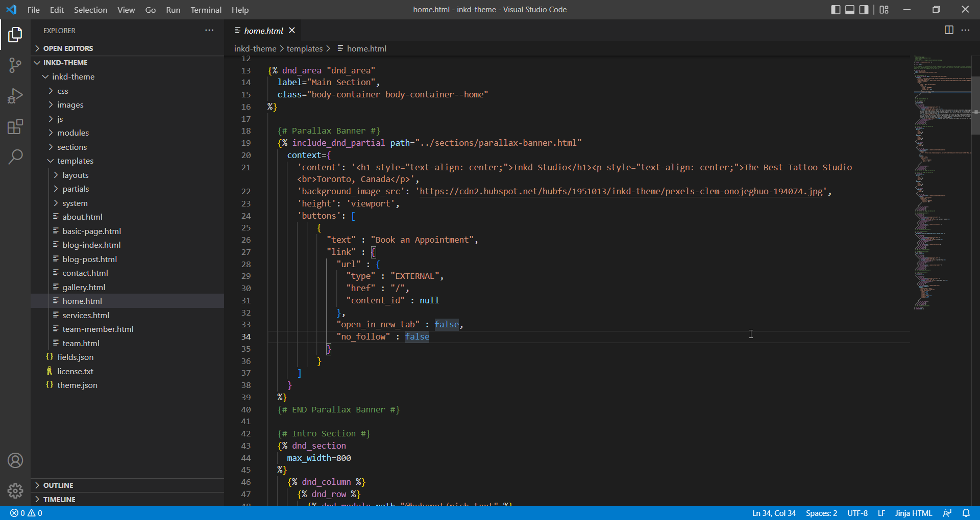Click the Explorer more actions ellipsis
The height and width of the screenshot is (520, 980).
tap(209, 31)
